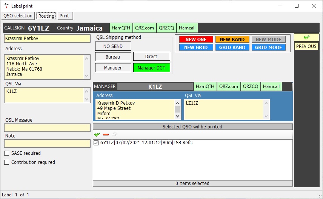The image size is (323, 199).
Task: Look up manager K1LZ on Hamcall
Action: pyautogui.click(x=271, y=86)
